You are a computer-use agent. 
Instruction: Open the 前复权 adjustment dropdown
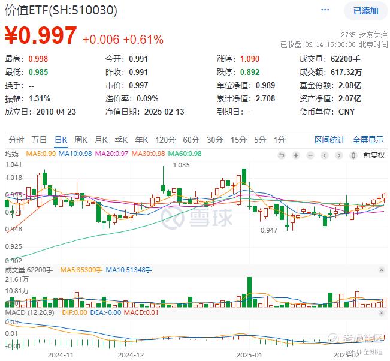coord(374,155)
